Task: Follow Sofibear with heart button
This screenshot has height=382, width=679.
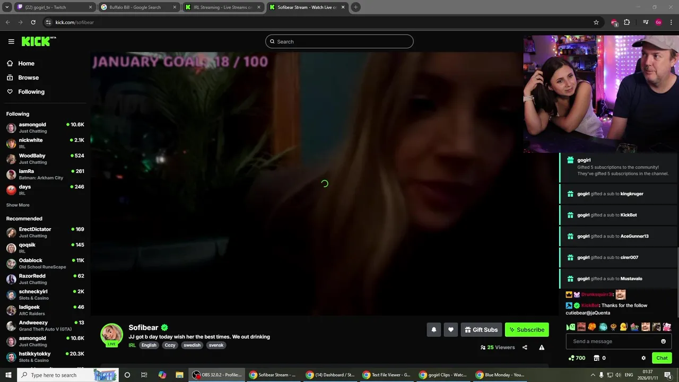Action: 451,329
